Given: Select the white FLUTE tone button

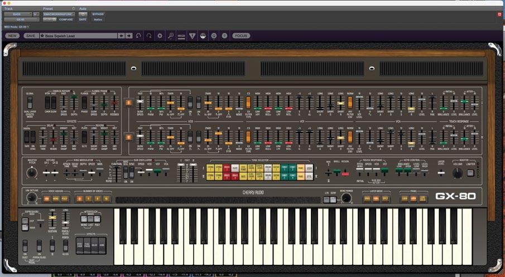Looking at the screenshot, I should (x=235, y=168).
